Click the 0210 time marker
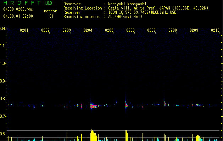 [215, 30]
